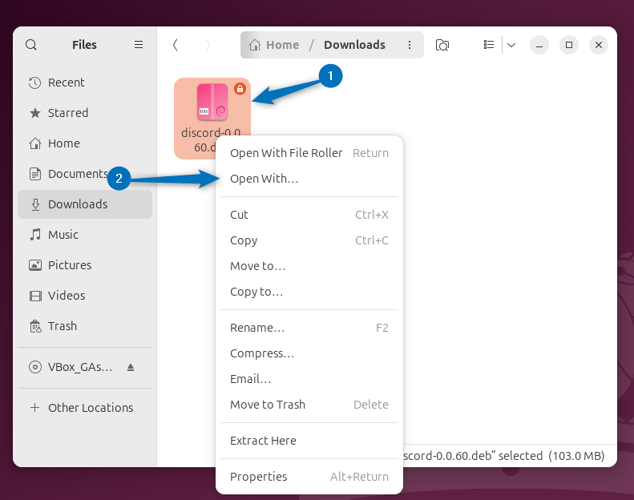Open Pictures in the sidebar
Image resolution: width=634 pixels, height=500 pixels.
click(x=85, y=265)
